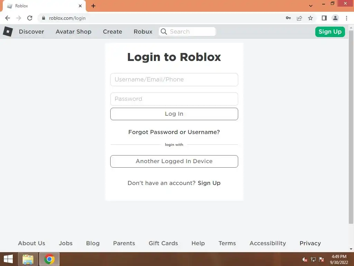Open a new tab with plus icon
Viewport: 354px width, 266px height.
click(x=93, y=6)
